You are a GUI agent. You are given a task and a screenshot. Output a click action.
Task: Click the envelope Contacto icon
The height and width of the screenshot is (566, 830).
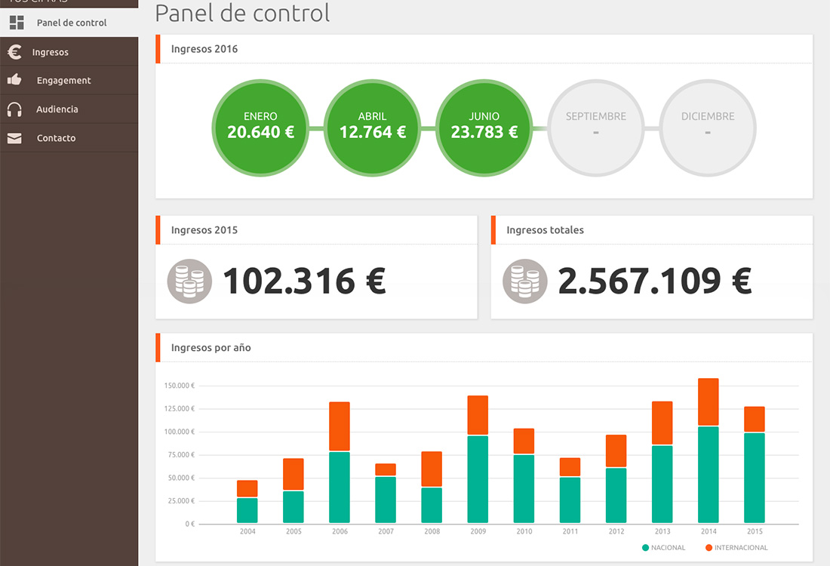pos(14,138)
